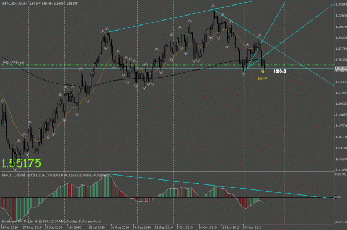347x230 pixels.
Task: Click the 1.4327 price axis label
Action: [x=341, y=159]
